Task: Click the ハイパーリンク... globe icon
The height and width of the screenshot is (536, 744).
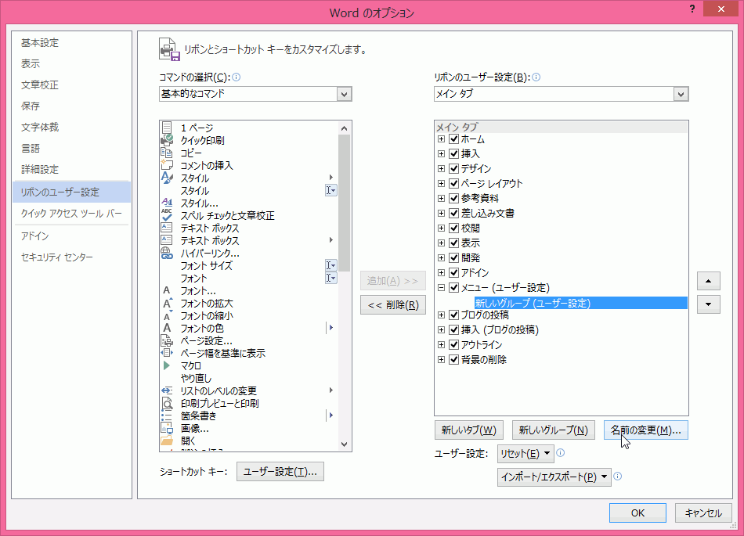Action: click(x=167, y=253)
